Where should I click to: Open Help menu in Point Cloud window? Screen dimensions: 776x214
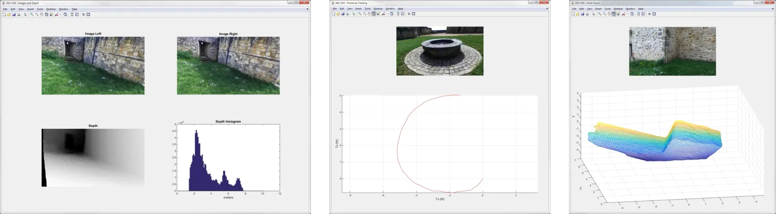tap(641, 9)
